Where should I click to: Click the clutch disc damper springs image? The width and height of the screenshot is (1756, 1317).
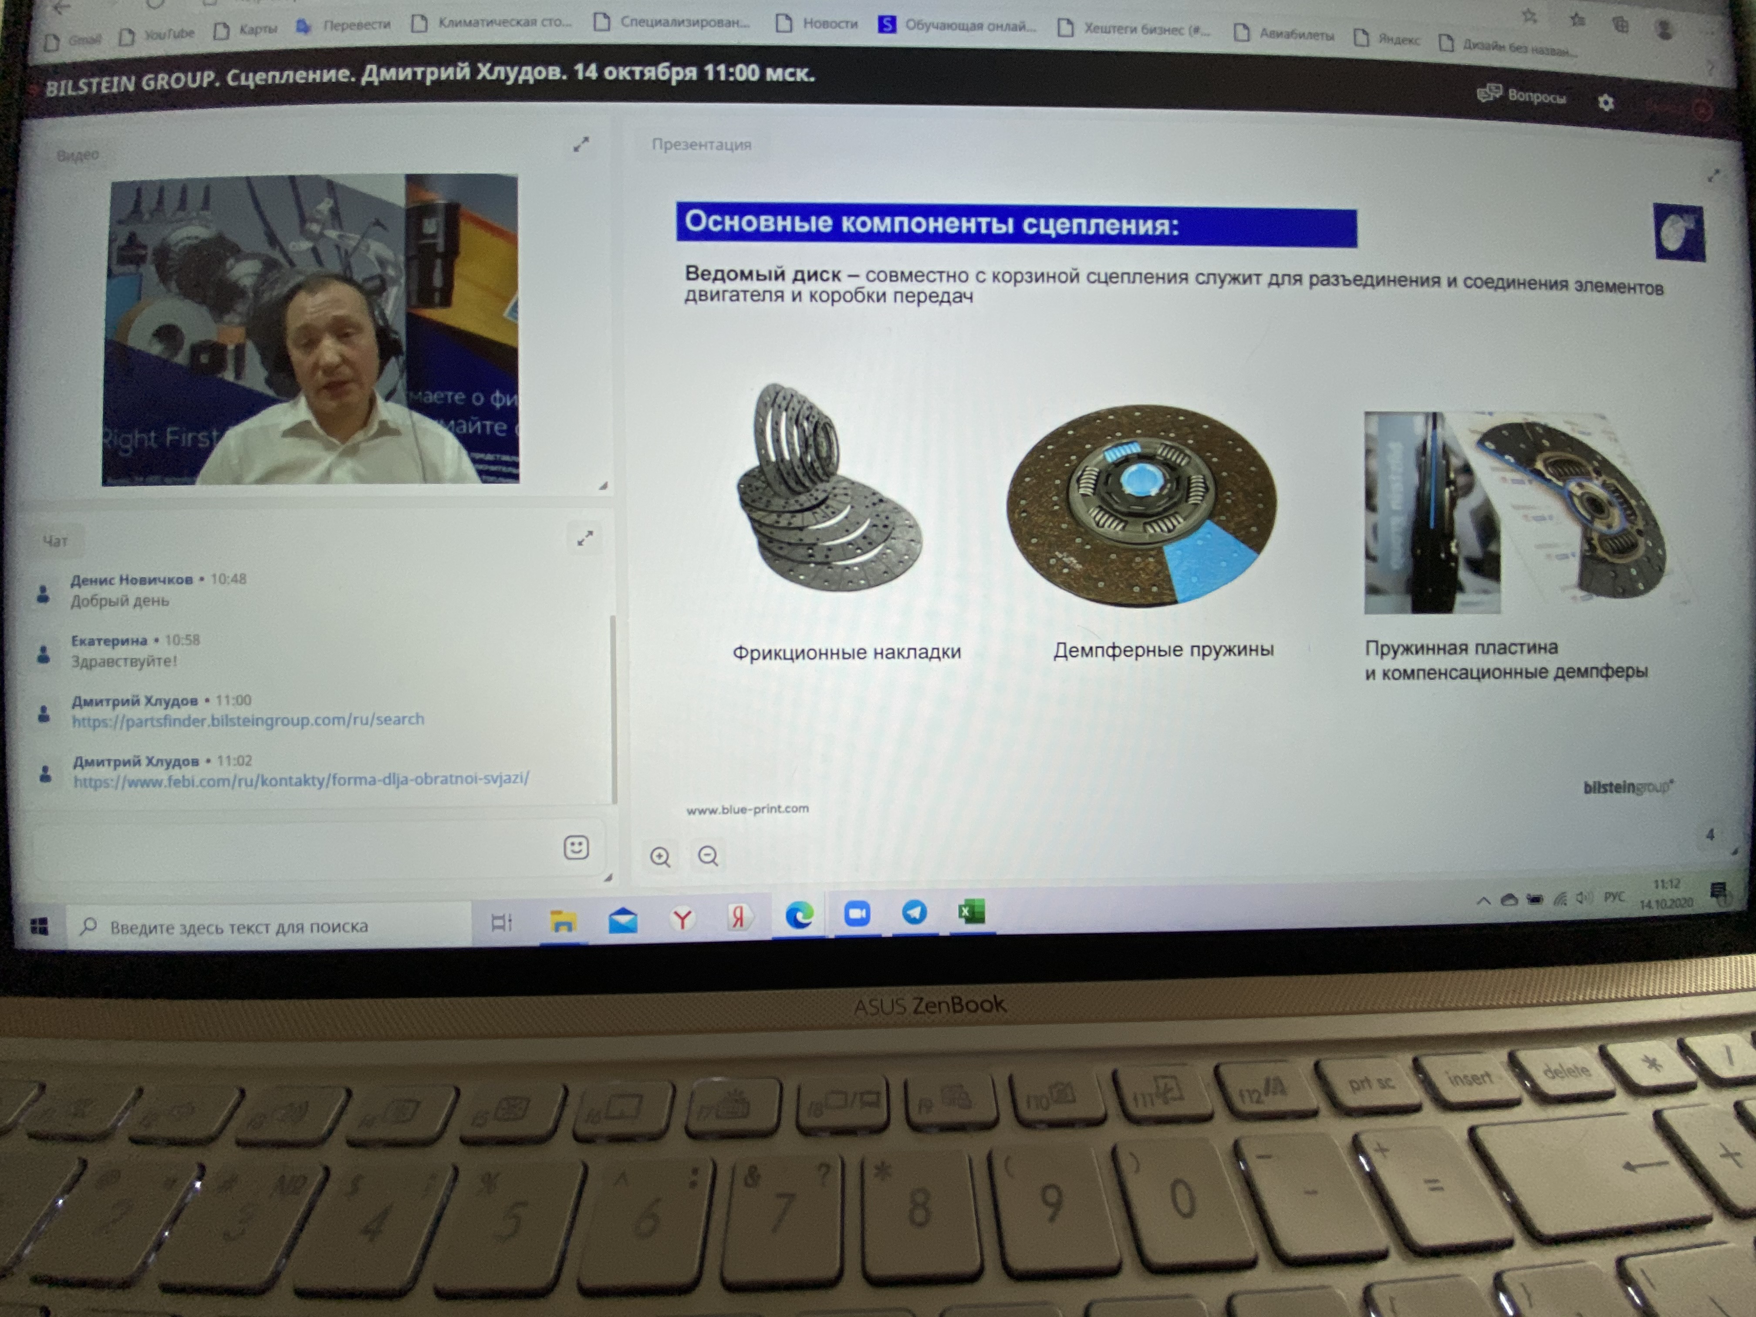pos(1141,507)
